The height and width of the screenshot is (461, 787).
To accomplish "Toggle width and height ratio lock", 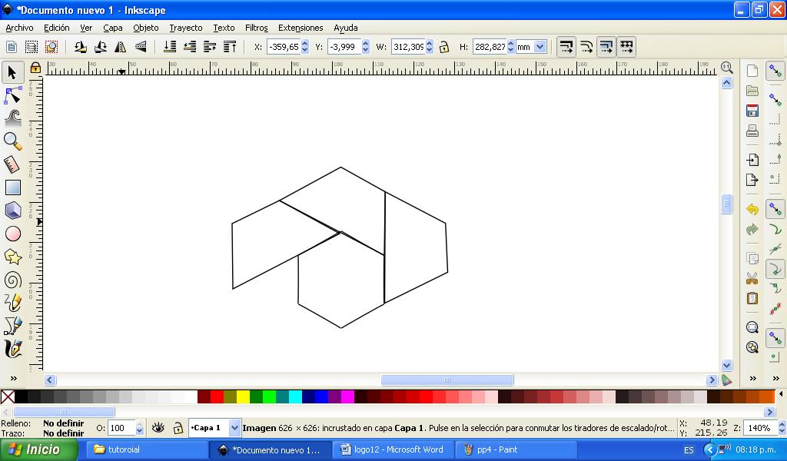I will click(x=443, y=47).
